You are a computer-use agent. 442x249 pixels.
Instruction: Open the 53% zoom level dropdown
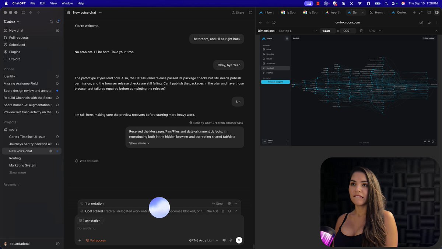375,31
